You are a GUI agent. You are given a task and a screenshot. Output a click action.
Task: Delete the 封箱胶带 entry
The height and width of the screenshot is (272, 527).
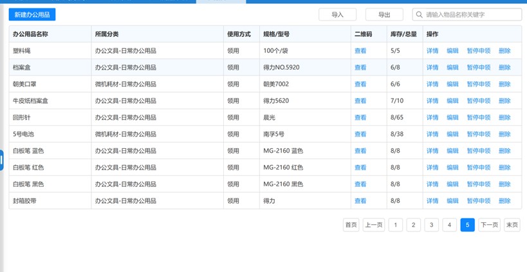[x=504, y=201]
